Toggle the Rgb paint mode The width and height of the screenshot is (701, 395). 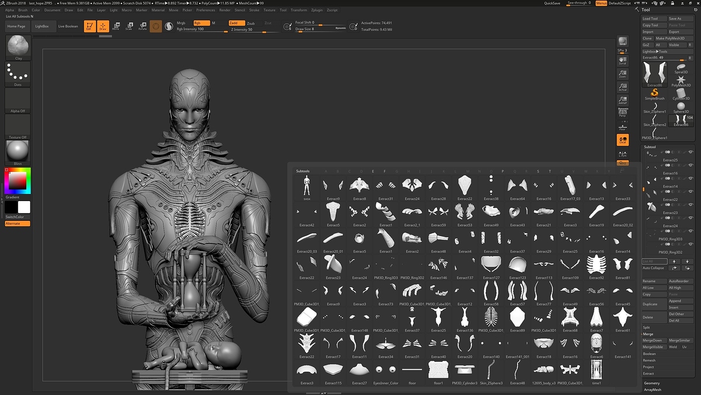201,23
